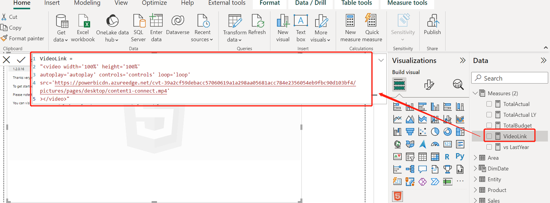Click the Copy button in the ribbon
The image size is (550, 203).
(11, 28)
